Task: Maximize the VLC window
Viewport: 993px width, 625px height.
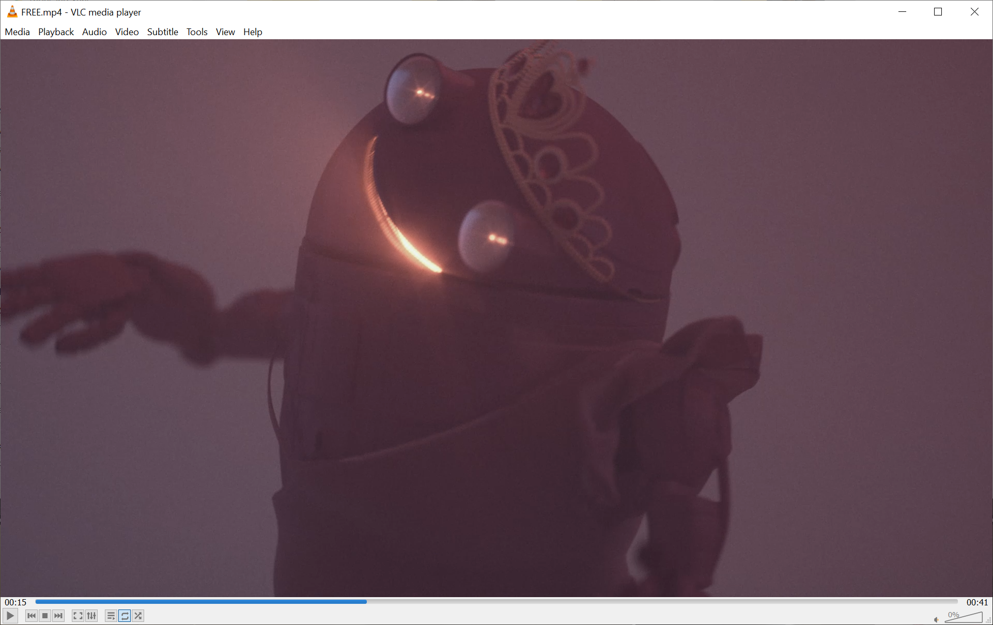Action: pos(938,12)
